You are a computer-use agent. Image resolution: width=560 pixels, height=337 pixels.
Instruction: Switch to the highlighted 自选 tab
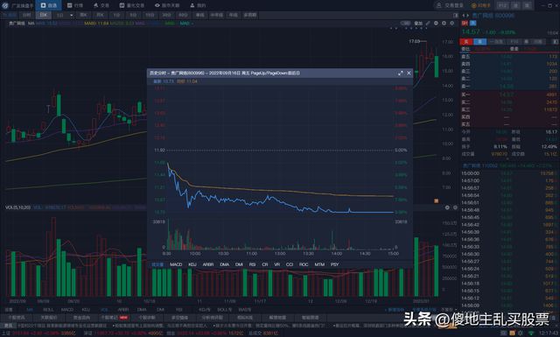point(49,5)
